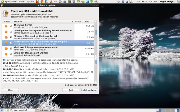This screenshot has width=180, height=112.
Task: Click the update star icon for kernel-devel
Action: click(6, 32)
